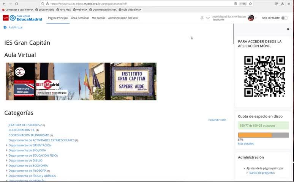
Task: Click the AulaVirtual breadcrumb link
Action: point(15,28)
